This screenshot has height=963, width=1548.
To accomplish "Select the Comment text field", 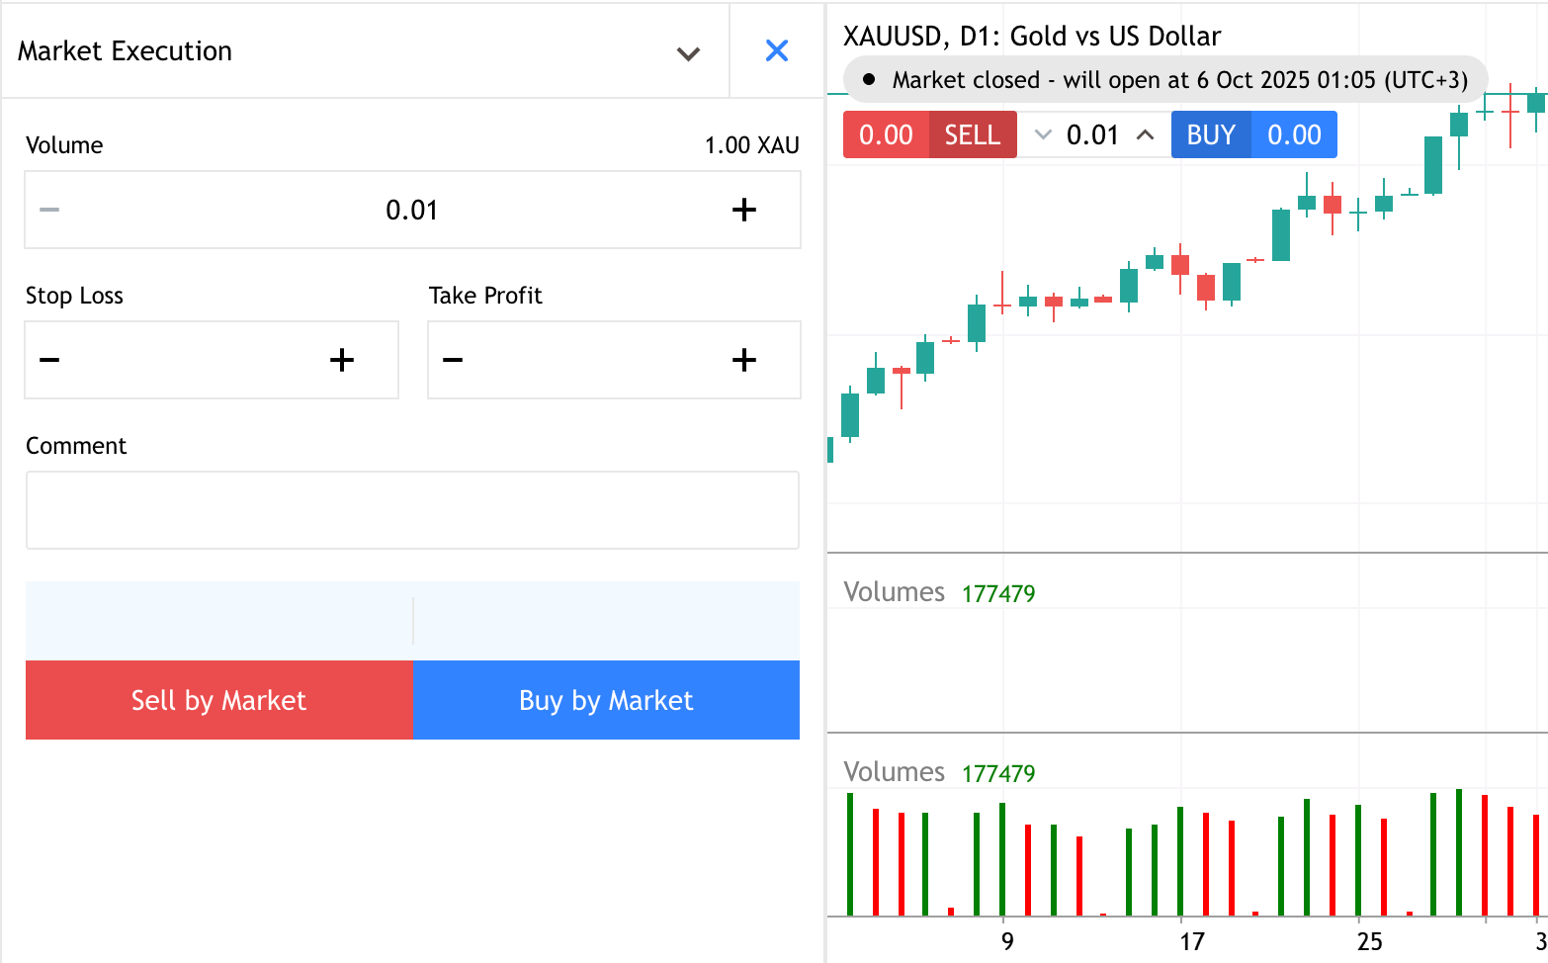I will click(x=412, y=510).
